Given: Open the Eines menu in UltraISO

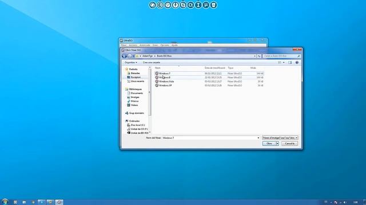Looking at the screenshot, I should click(155, 45).
